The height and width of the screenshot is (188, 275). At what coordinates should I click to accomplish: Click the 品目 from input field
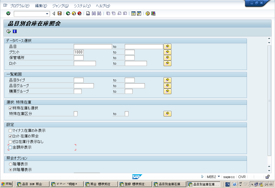tap(93, 47)
